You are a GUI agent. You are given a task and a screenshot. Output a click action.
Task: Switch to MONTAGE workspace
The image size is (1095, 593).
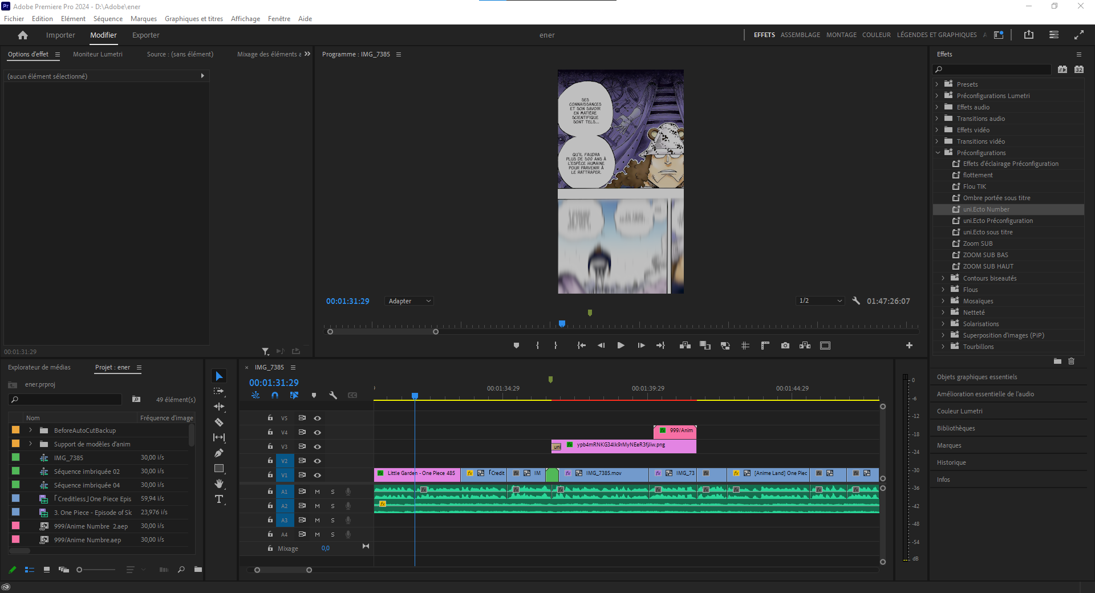pos(841,35)
